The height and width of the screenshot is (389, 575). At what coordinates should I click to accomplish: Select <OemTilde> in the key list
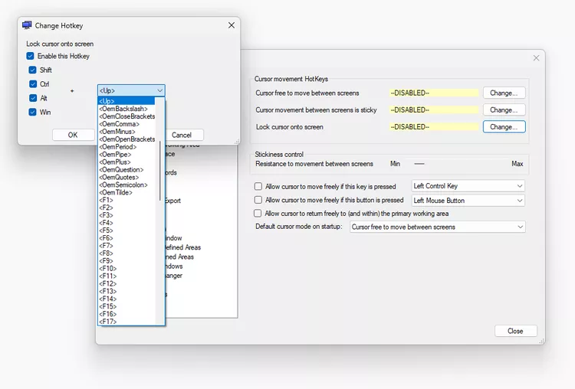(127, 192)
